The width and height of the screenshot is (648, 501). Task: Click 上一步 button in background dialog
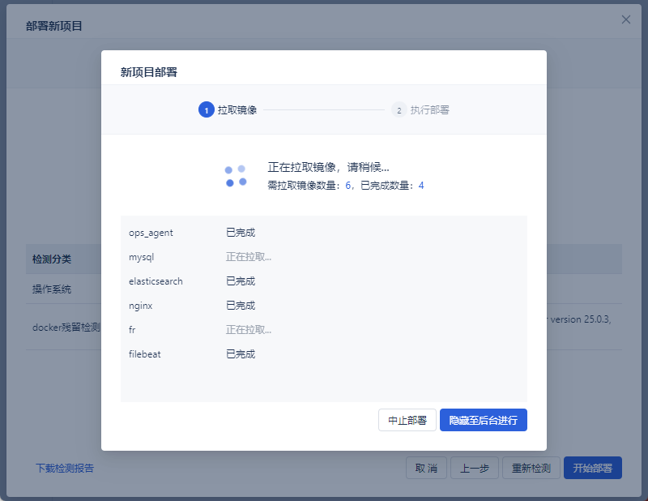tap(475, 468)
